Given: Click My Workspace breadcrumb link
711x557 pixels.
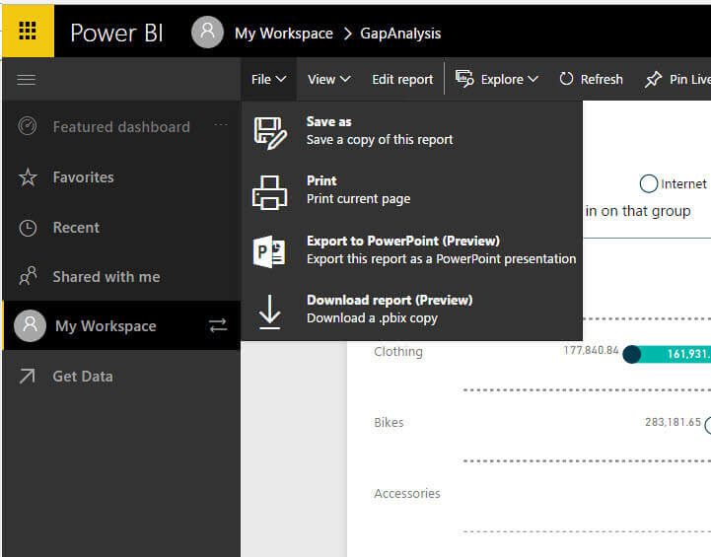Looking at the screenshot, I should [284, 34].
